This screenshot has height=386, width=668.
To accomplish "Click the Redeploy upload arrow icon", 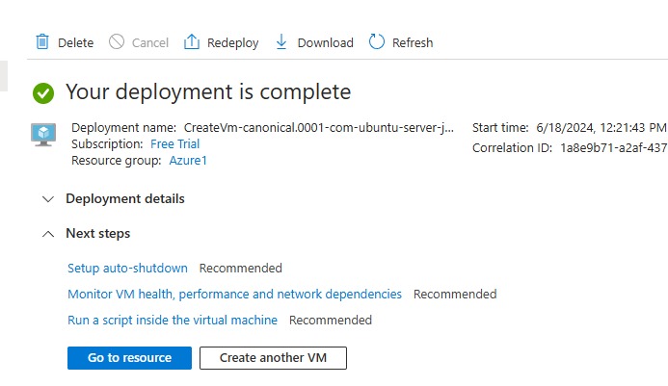I will point(191,41).
